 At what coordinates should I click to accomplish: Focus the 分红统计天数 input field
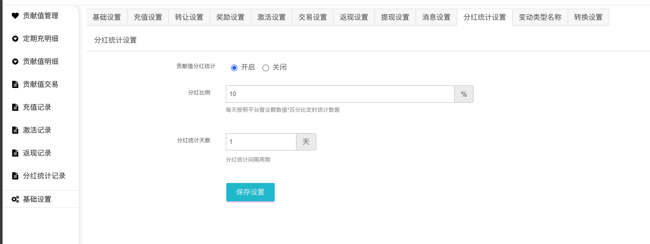pyautogui.click(x=261, y=142)
